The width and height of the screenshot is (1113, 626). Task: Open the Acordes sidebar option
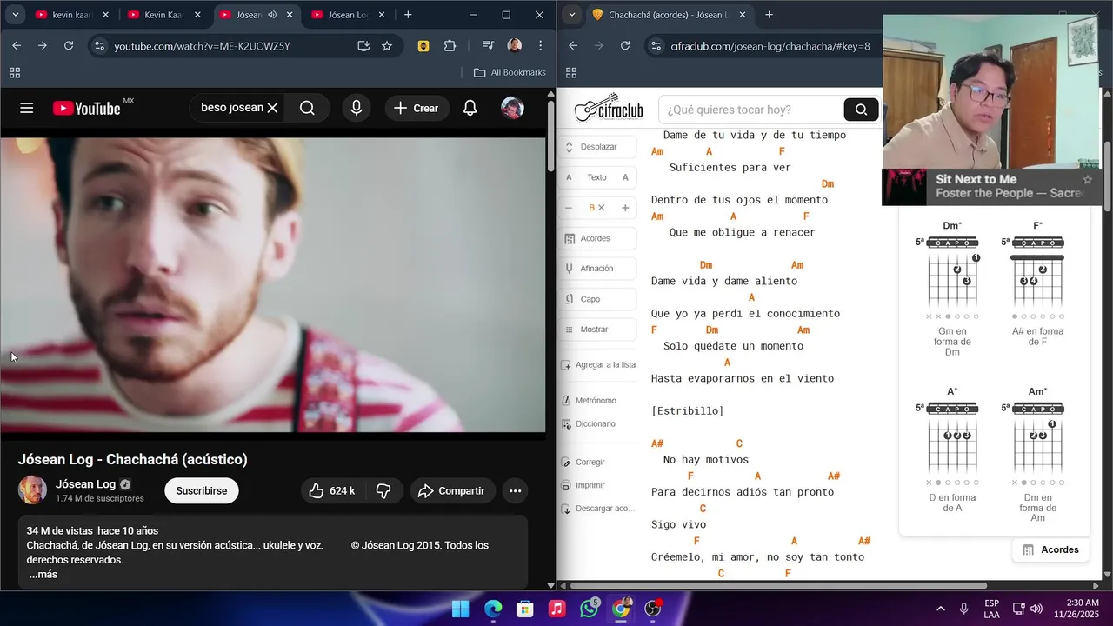[x=596, y=238]
